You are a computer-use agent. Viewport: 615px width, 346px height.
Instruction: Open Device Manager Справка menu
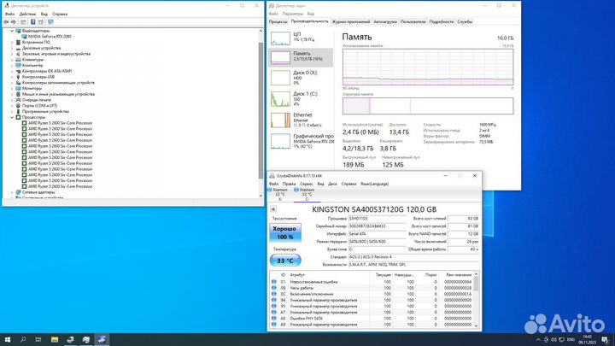pos(60,15)
